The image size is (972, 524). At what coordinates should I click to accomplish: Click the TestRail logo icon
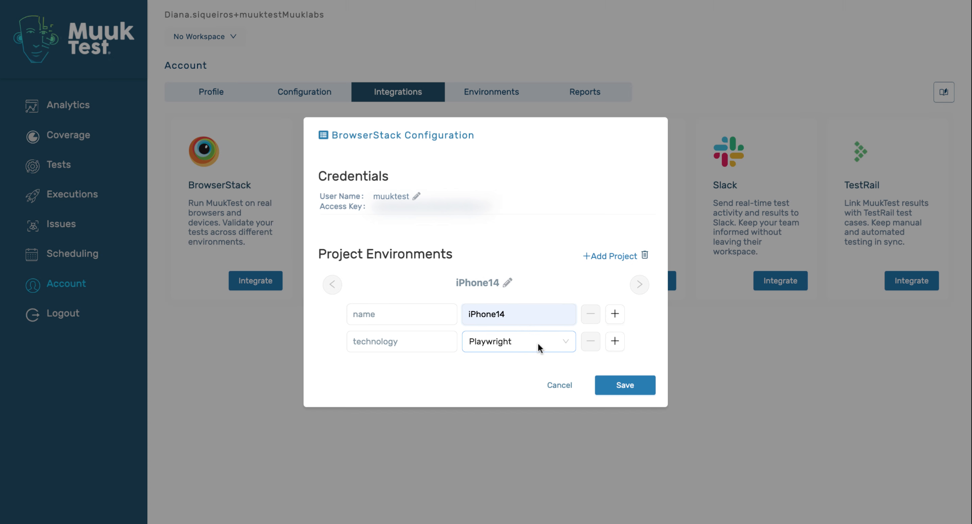(860, 151)
